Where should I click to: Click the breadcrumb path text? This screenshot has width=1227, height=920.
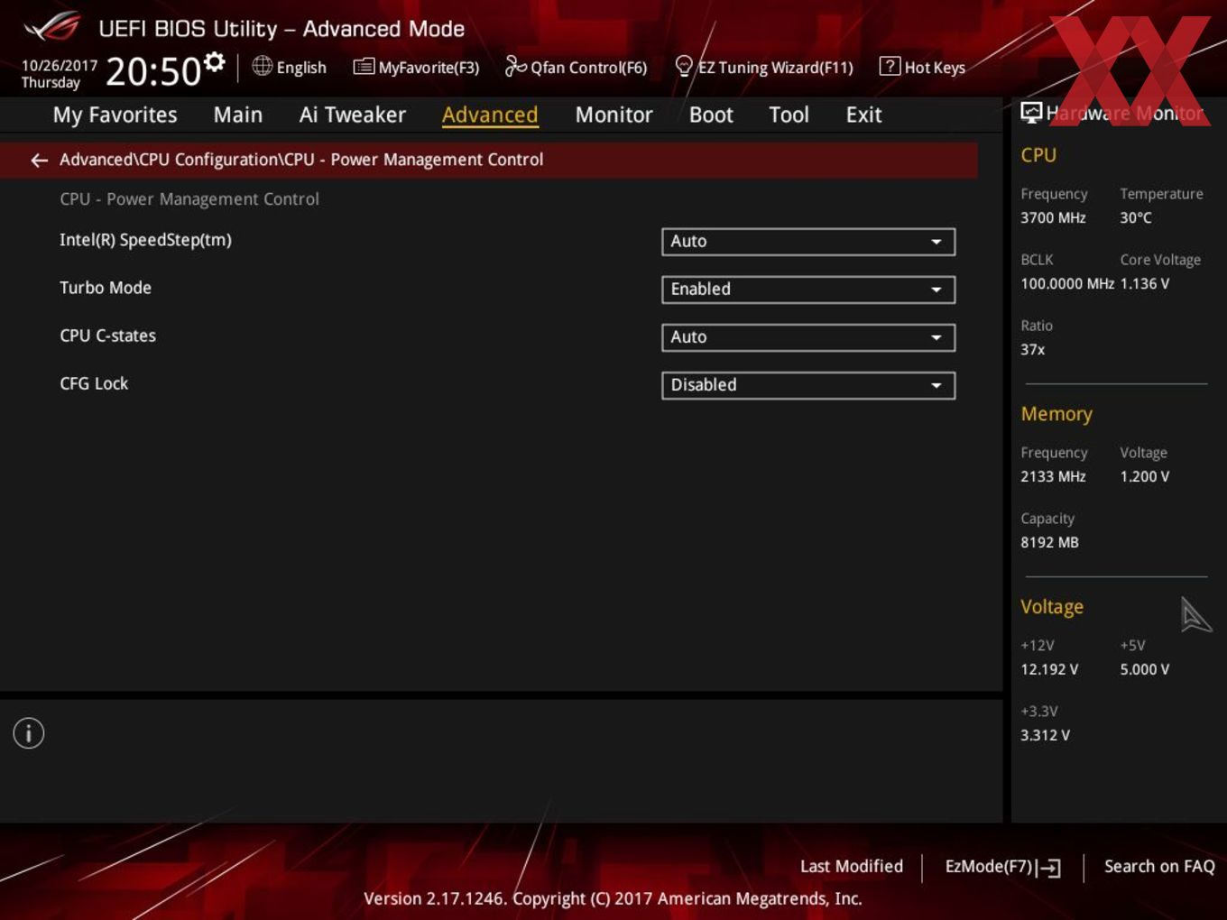(301, 160)
